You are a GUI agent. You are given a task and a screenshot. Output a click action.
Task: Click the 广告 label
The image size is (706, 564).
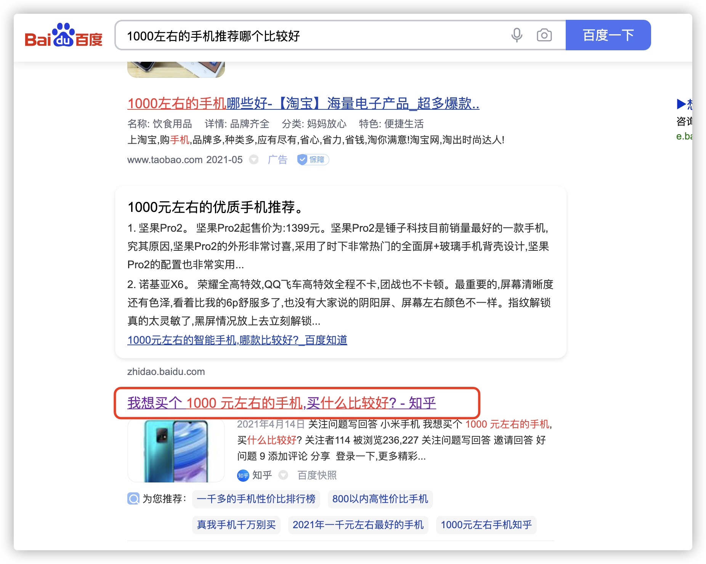tap(278, 160)
